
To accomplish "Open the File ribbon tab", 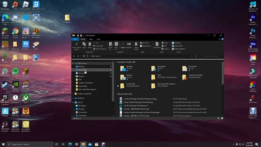I will (x=75, y=39).
